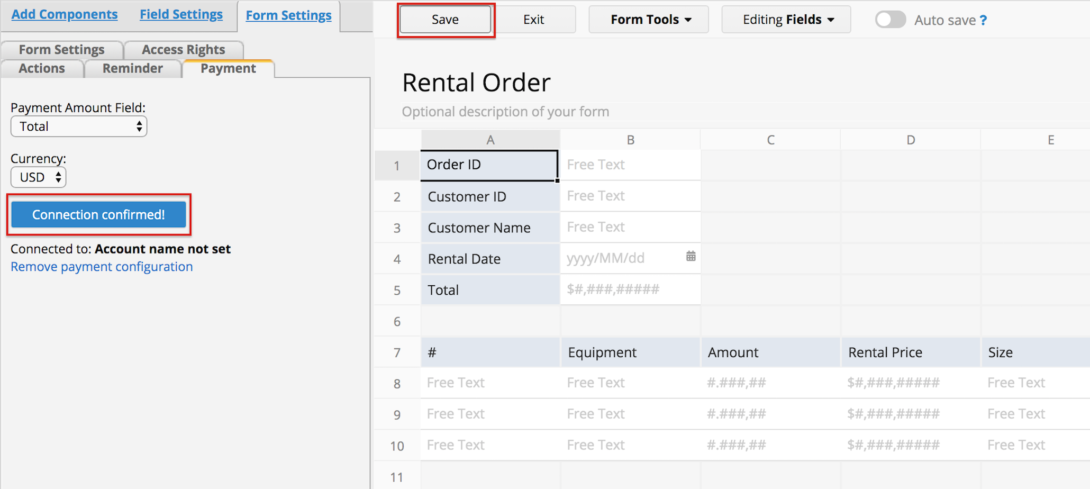Image resolution: width=1090 pixels, height=489 pixels.
Task: Open the Payment Amount Field dropdown
Action: tap(79, 126)
